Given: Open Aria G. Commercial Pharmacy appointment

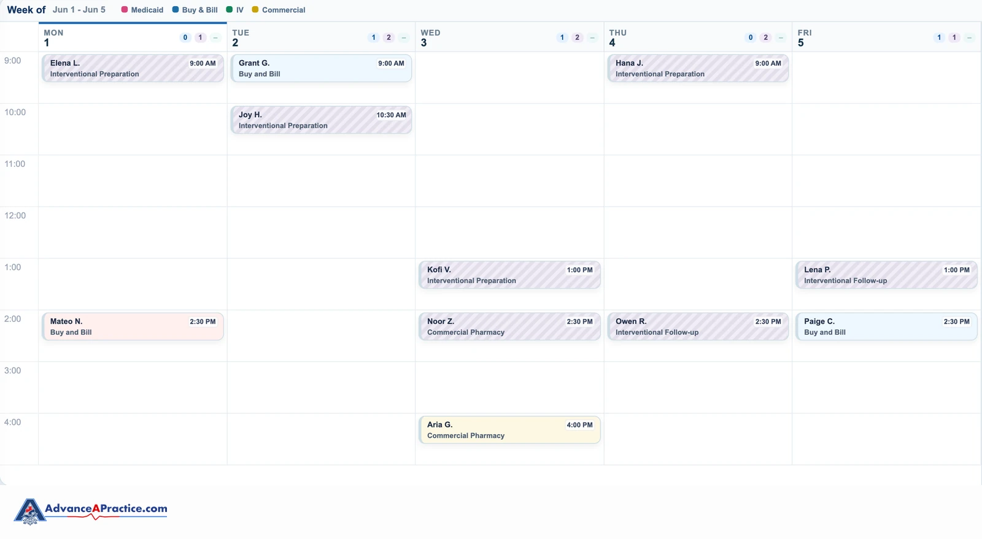Looking at the screenshot, I should point(509,430).
